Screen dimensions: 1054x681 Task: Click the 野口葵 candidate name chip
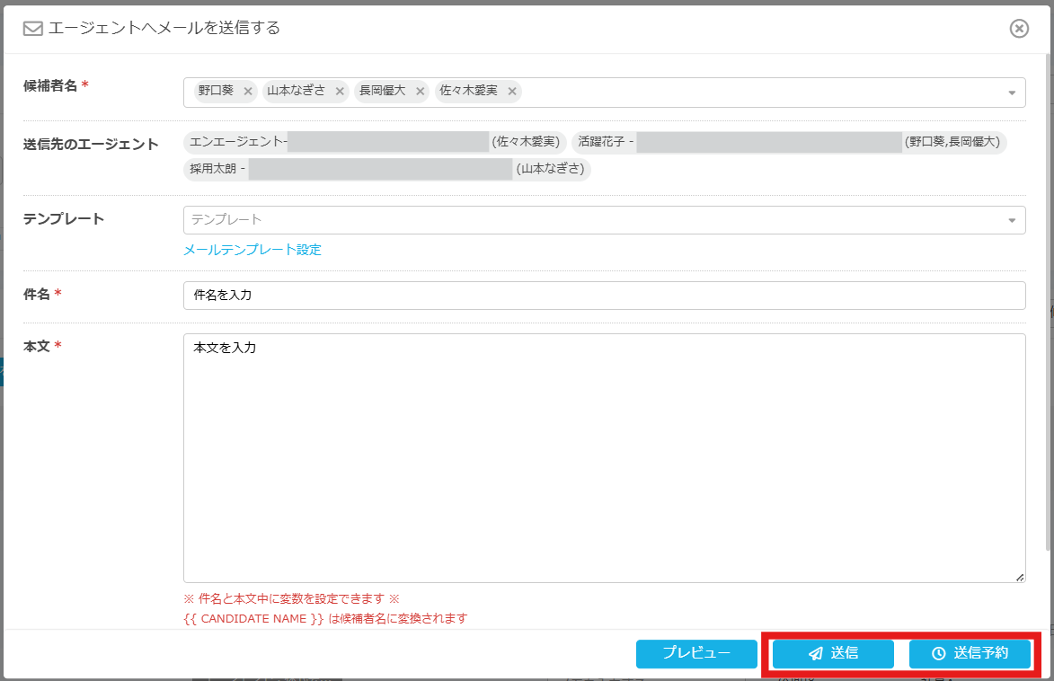(x=216, y=92)
